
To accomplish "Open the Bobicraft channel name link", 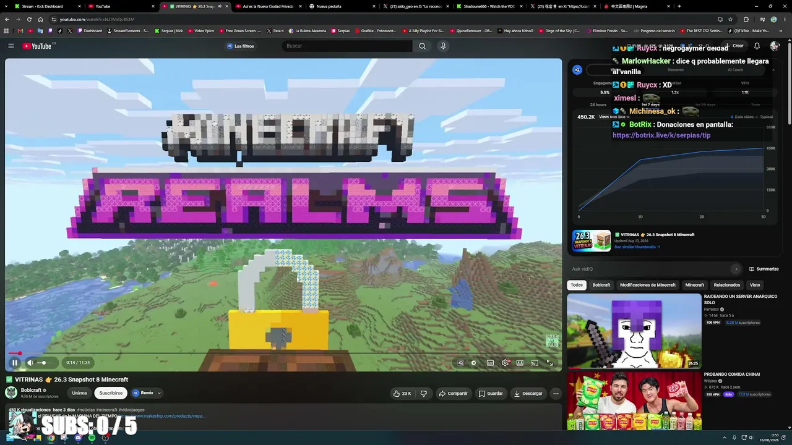I will pos(31,390).
